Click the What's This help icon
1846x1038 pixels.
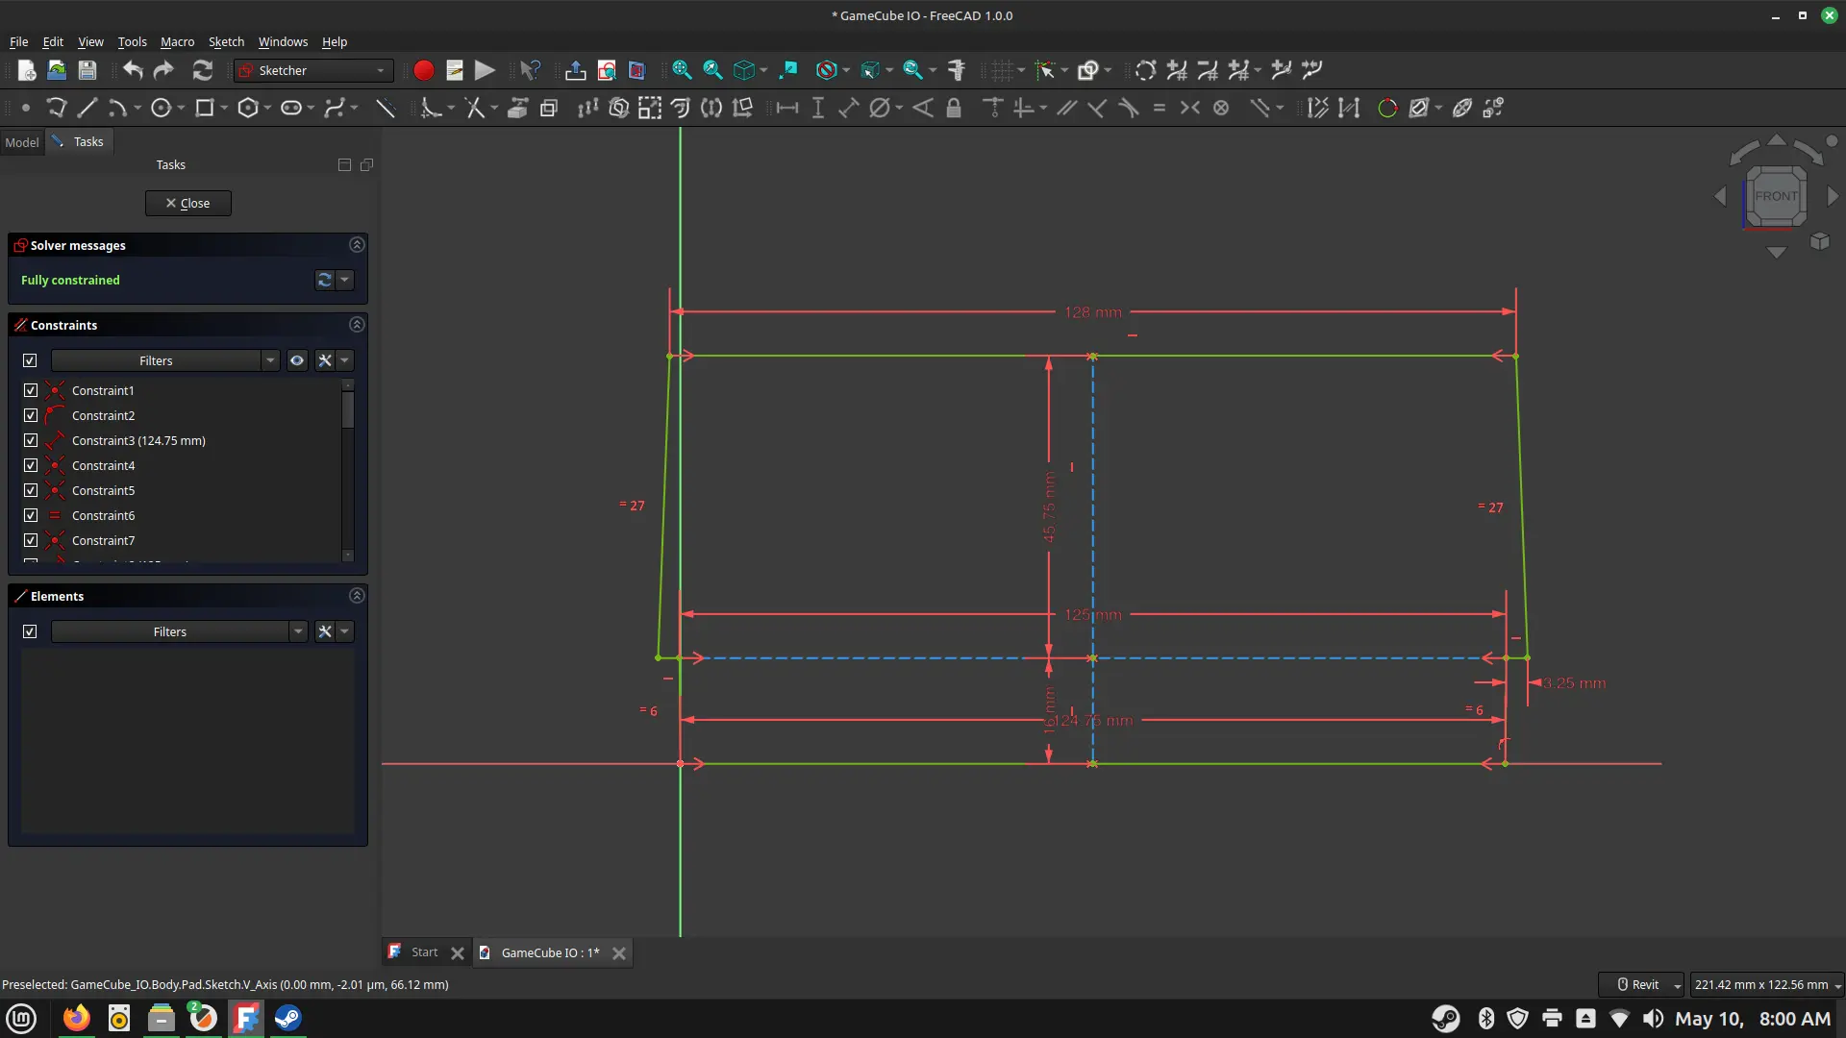pos(530,70)
